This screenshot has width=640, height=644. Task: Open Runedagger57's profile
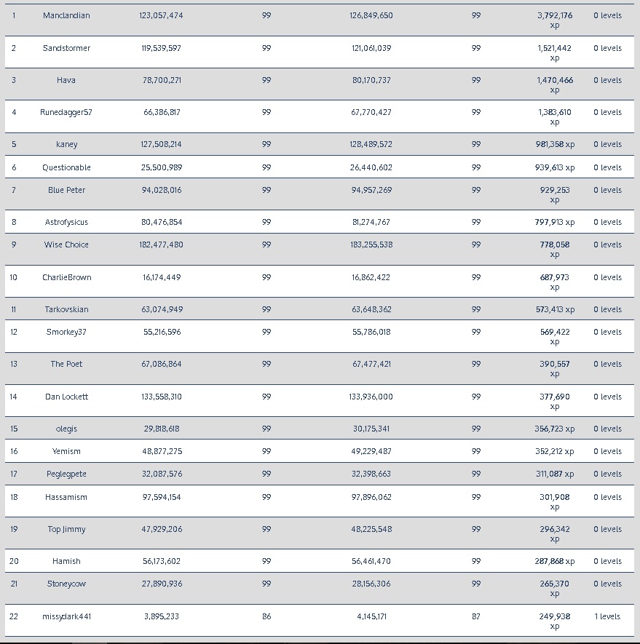(x=66, y=112)
